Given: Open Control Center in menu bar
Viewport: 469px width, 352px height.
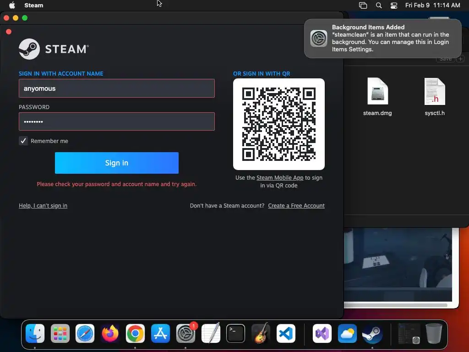Looking at the screenshot, I should click(394, 5).
